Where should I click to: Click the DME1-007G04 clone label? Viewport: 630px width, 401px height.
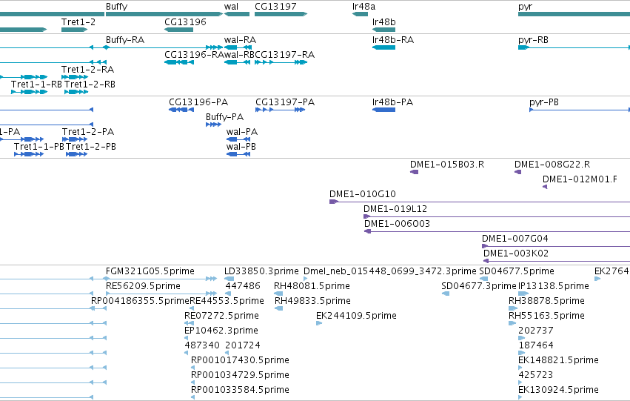coord(515,239)
